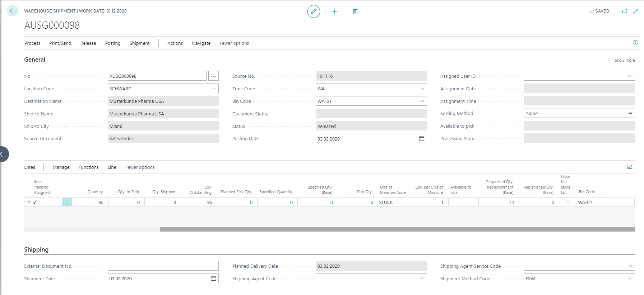Create new shipment with plus icon
This screenshot has height=295, width=644.
click(335, 11)
